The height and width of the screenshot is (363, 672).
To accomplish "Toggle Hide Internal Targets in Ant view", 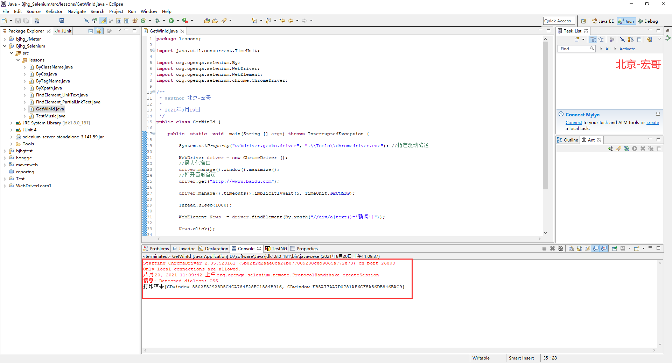I will [x=626, y=149].
